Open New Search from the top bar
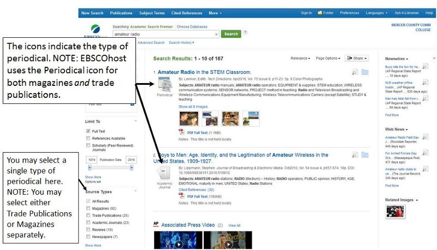Image resolution: width=437 pixels, height=250 pixels. [x=92, y=13]
